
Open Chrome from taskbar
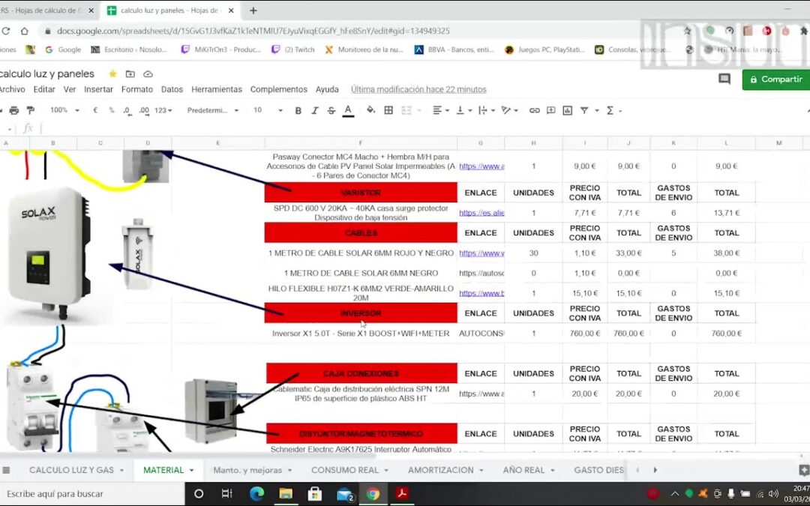click(x=373, y=493)
